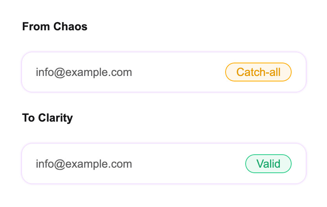Viewport: 327px width, 207px height.
Task: Click blank area inside the Catch-all card
Action: [x=178, y=72]
